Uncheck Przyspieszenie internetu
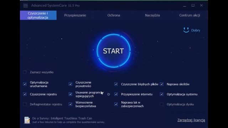Screen dimensions: 228x128 click(x=116, y=94)
